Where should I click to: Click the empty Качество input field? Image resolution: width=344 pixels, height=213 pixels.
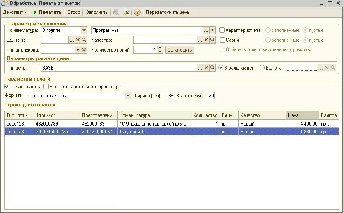(165, 40)
